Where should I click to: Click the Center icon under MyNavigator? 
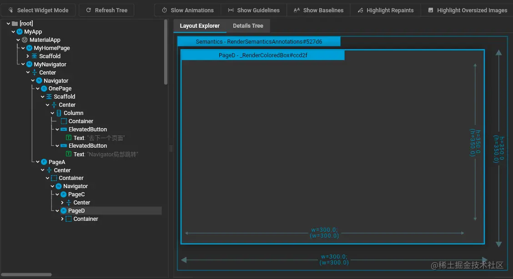(35, 73)
